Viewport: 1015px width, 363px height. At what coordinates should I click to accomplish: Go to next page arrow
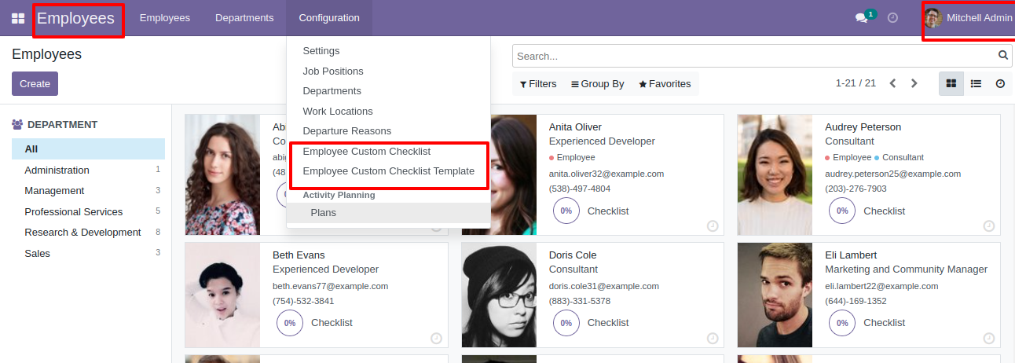(x=914, y=83)
